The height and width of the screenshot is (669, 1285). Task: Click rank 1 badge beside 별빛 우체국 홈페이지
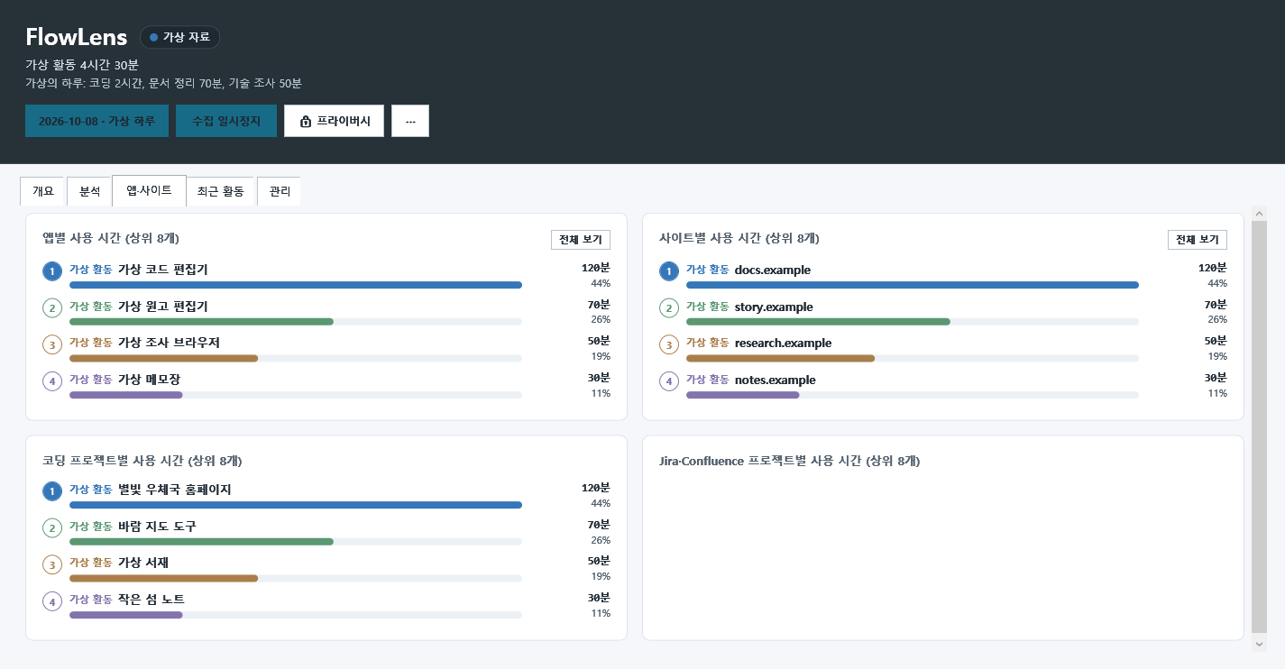[x=52, y=491]
